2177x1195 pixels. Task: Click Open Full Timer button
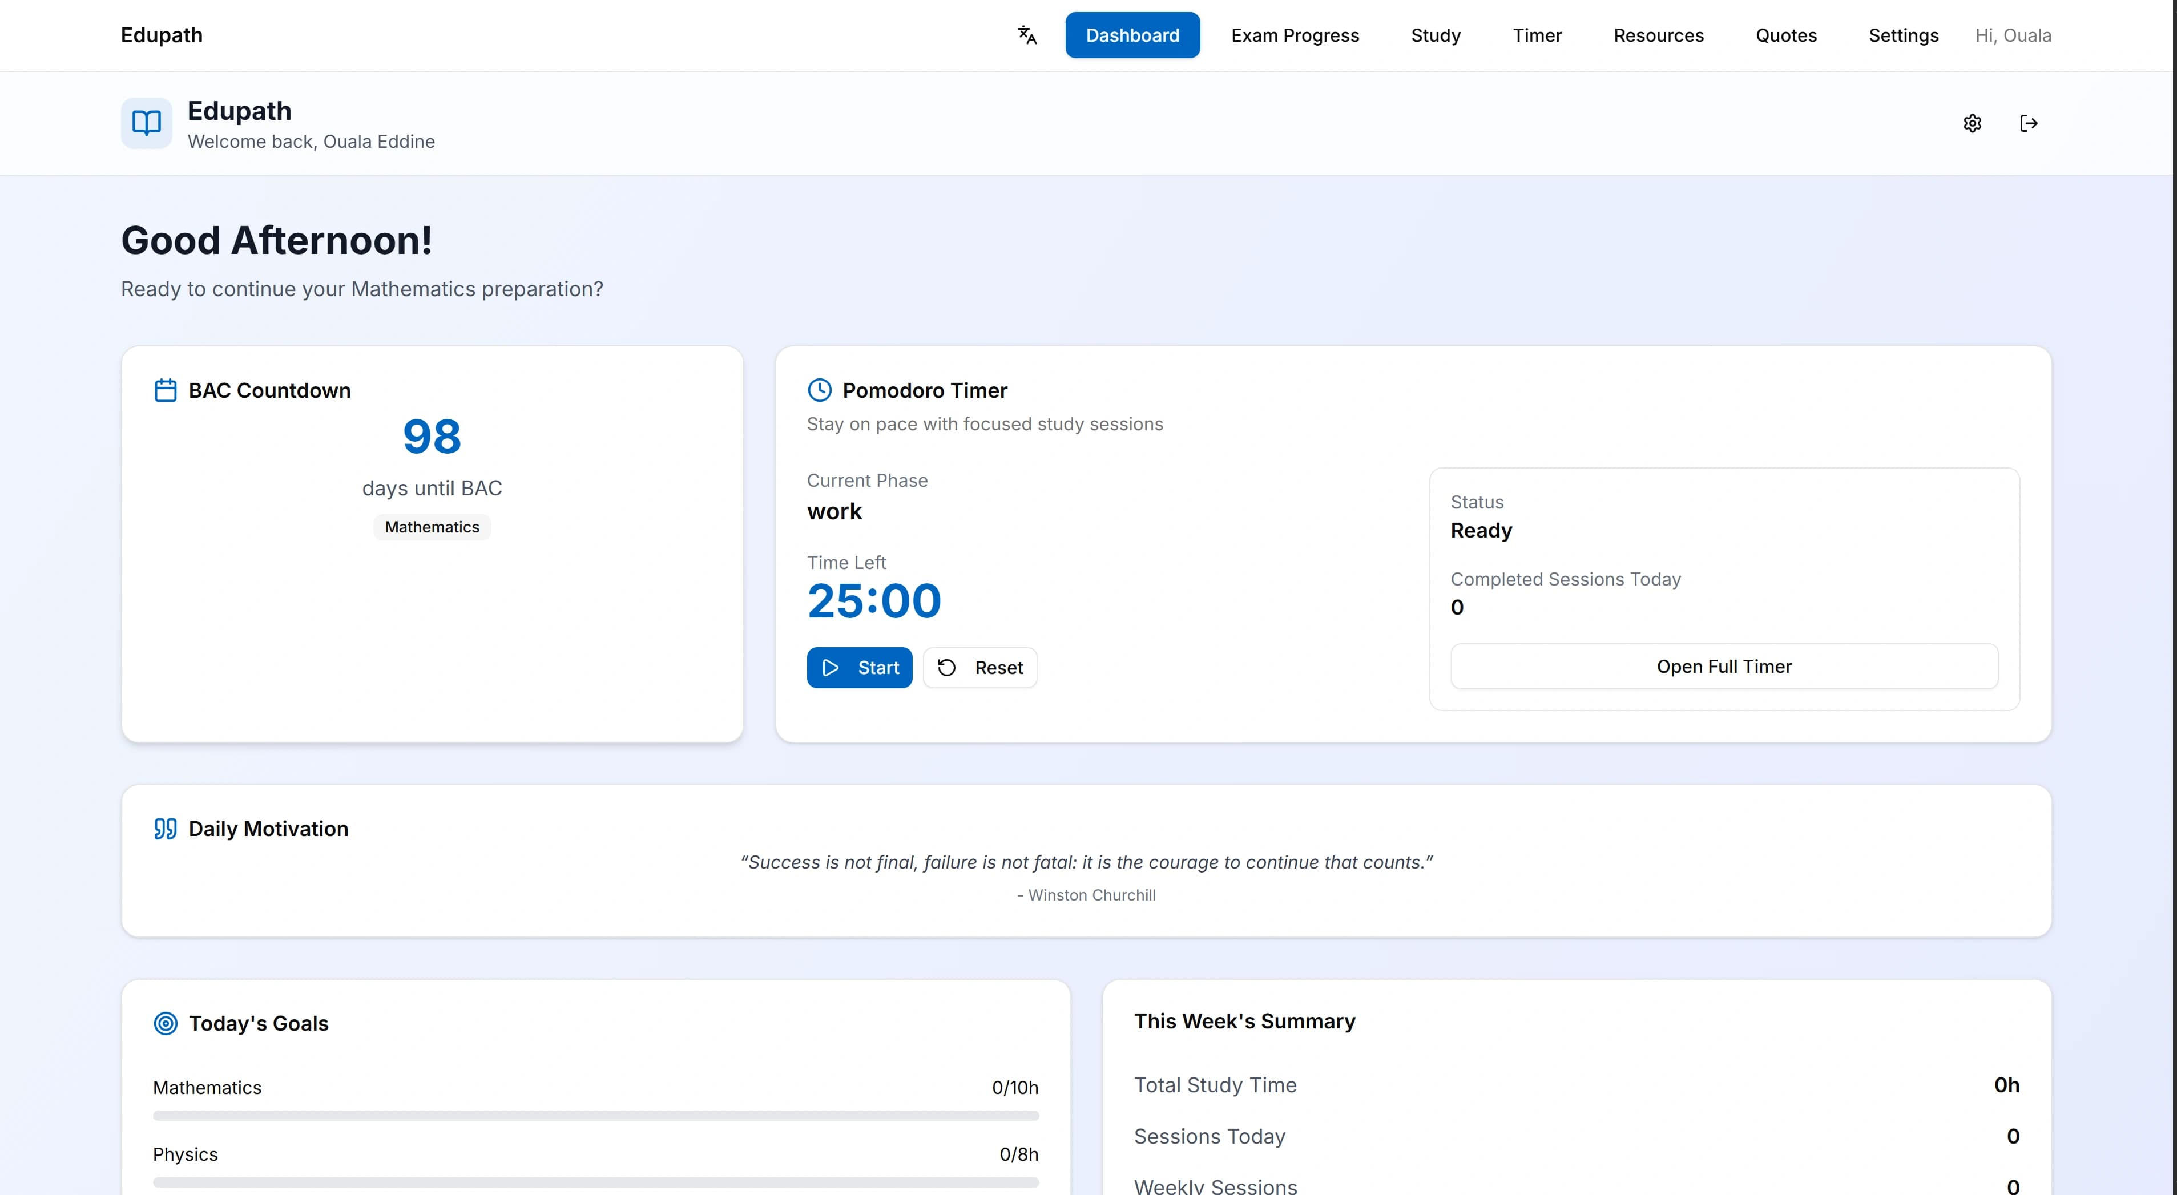(x=1724, y=667)
